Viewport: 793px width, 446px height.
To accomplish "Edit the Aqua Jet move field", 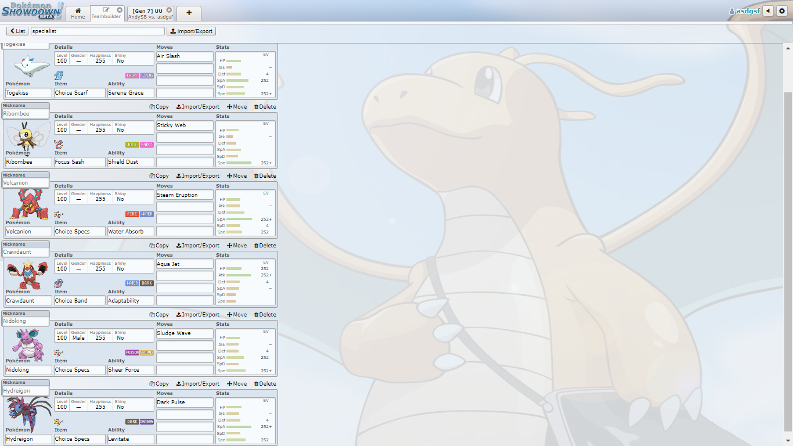I will coord(185,264).
